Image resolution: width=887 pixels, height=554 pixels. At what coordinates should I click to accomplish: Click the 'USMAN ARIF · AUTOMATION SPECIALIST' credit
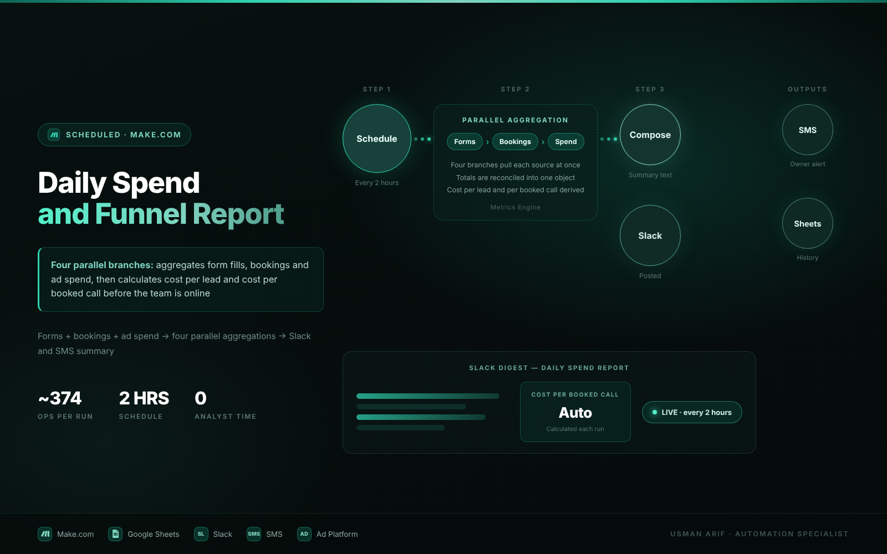759,534
